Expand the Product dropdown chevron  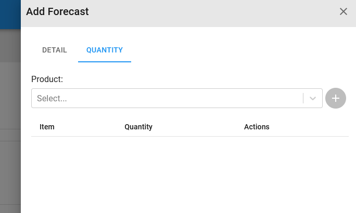pyautogui.click(x=313, y=98)
